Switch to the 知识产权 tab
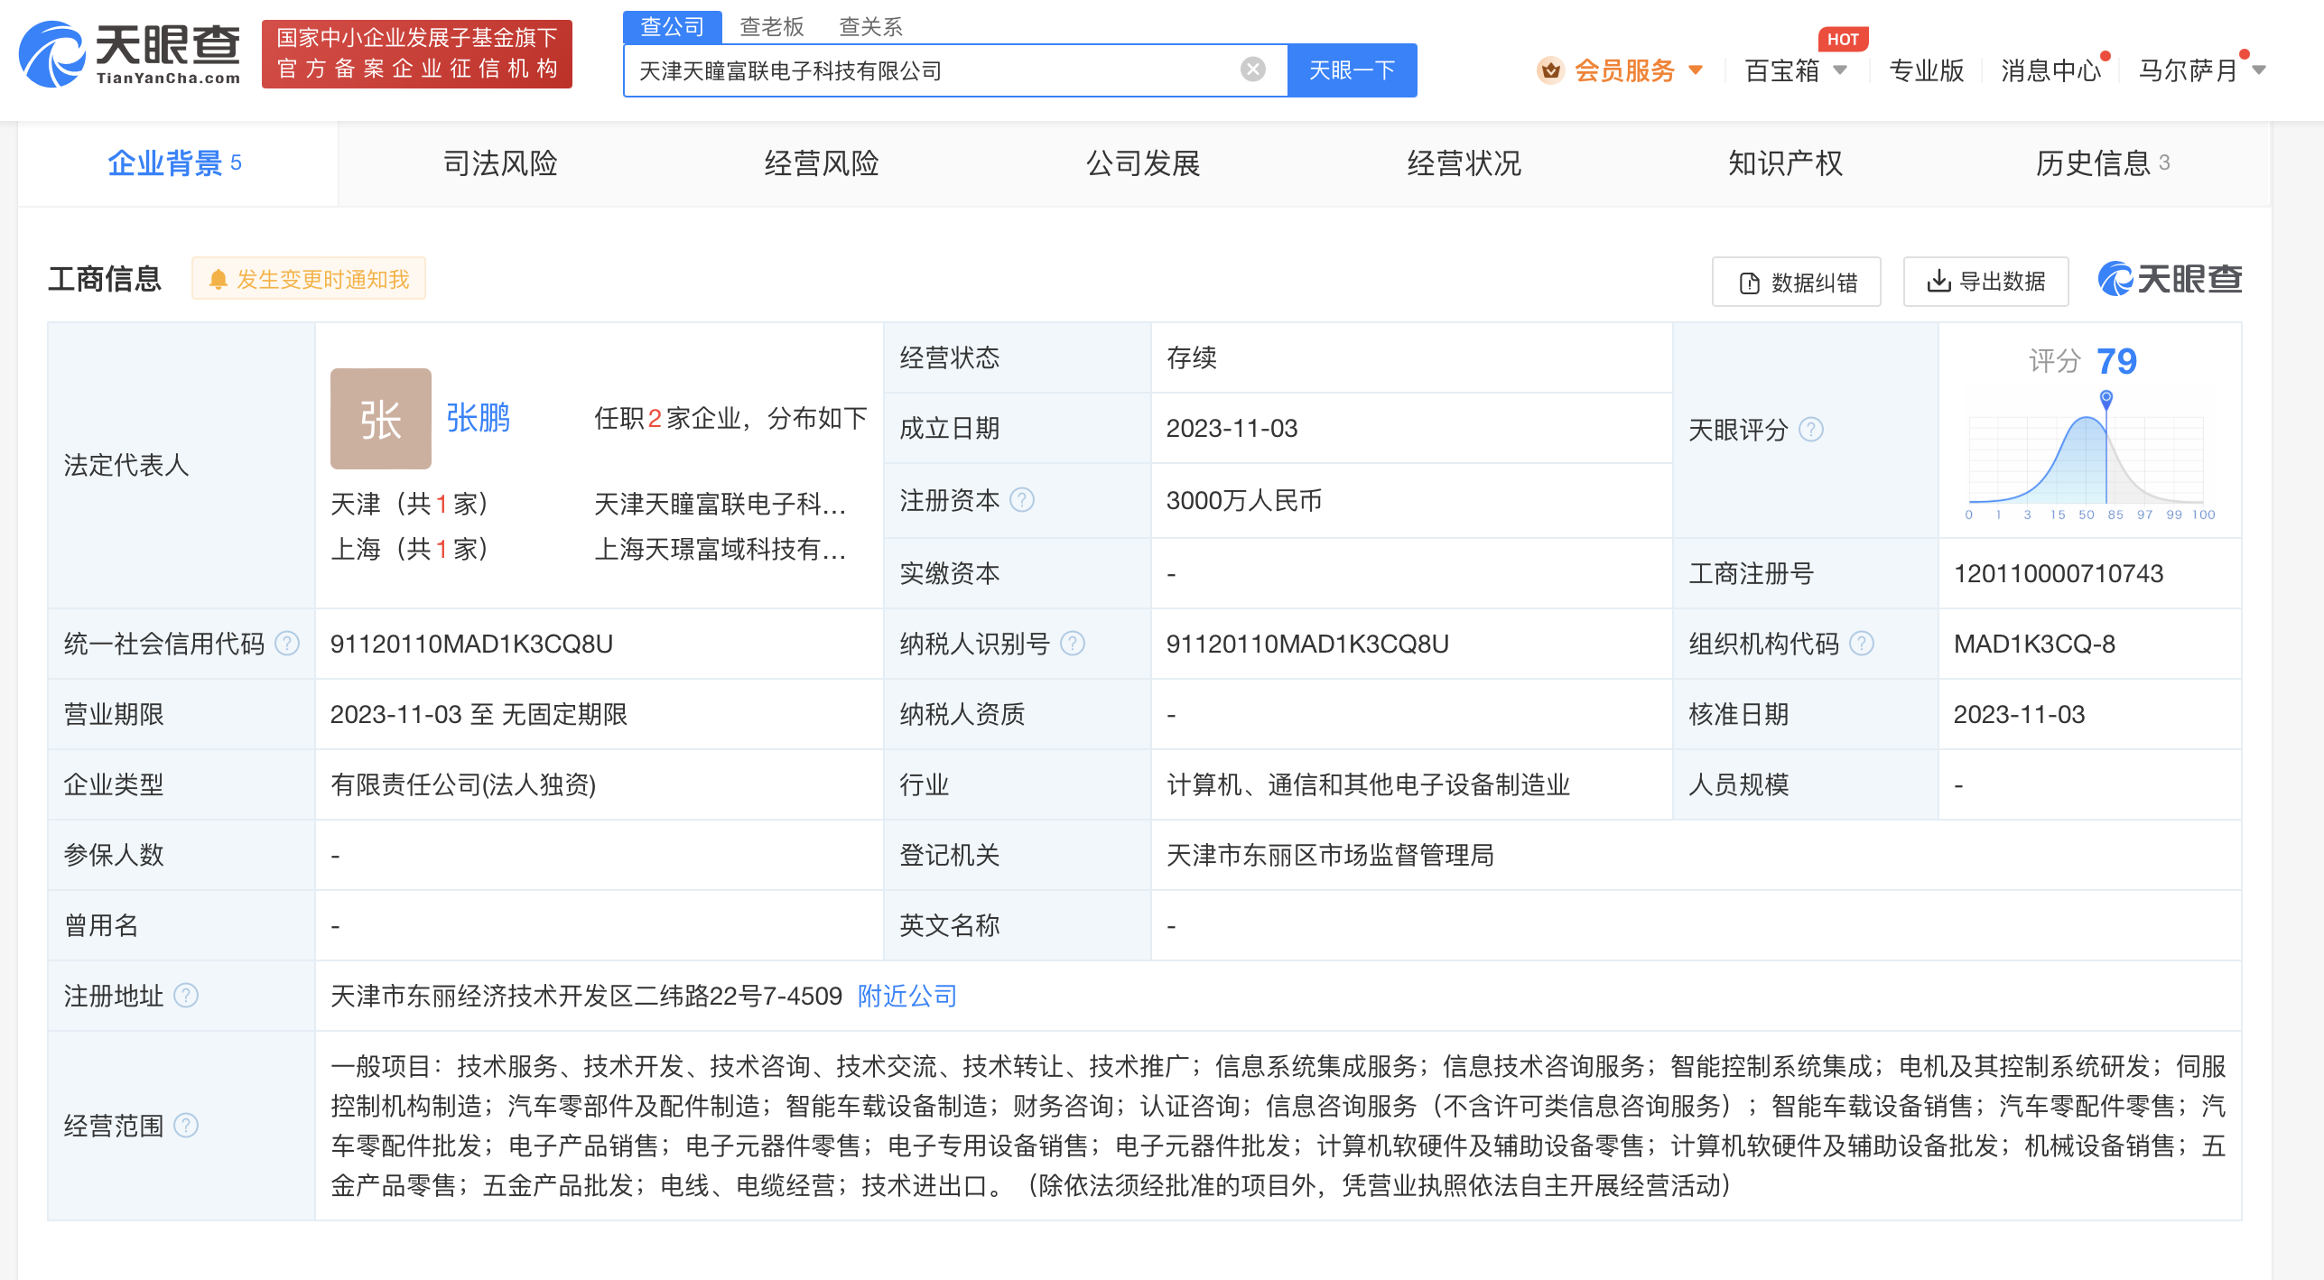The image size is (2324, 1280). pos(1784,163)
